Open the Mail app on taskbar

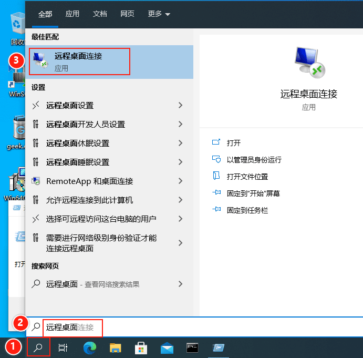pos(167,348)
